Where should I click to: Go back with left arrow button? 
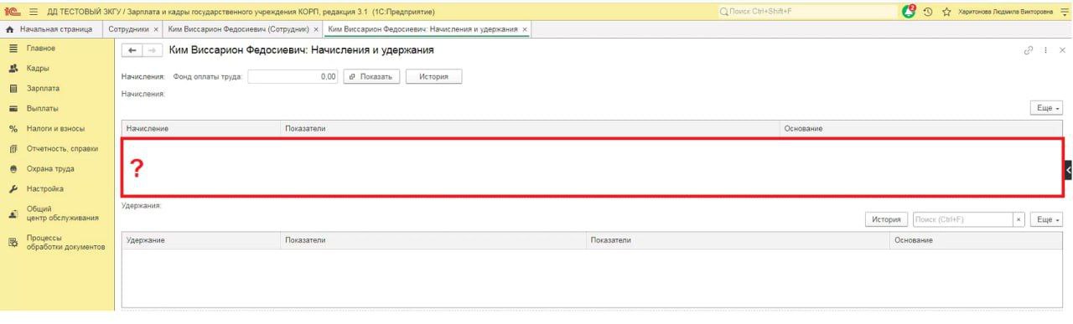(x=132, y=51)
